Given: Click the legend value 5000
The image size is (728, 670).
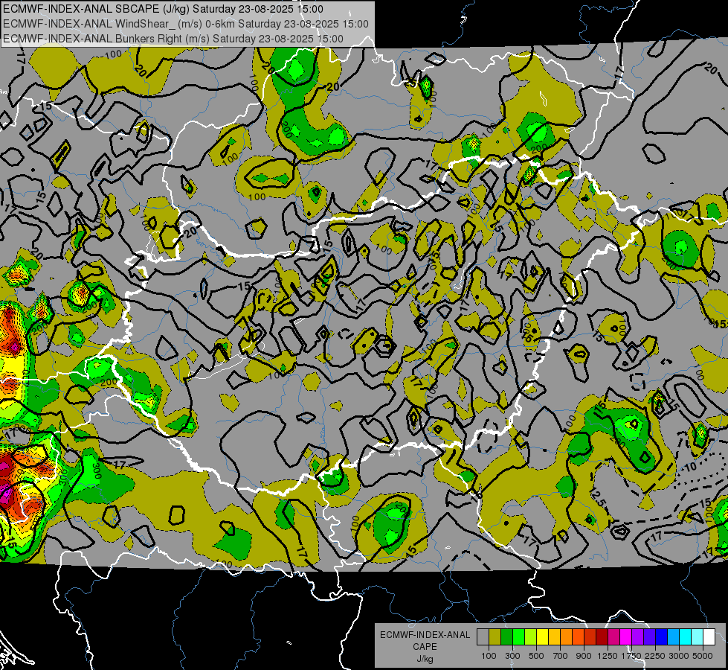Looking at the screenshot, I should click(703, 656).
